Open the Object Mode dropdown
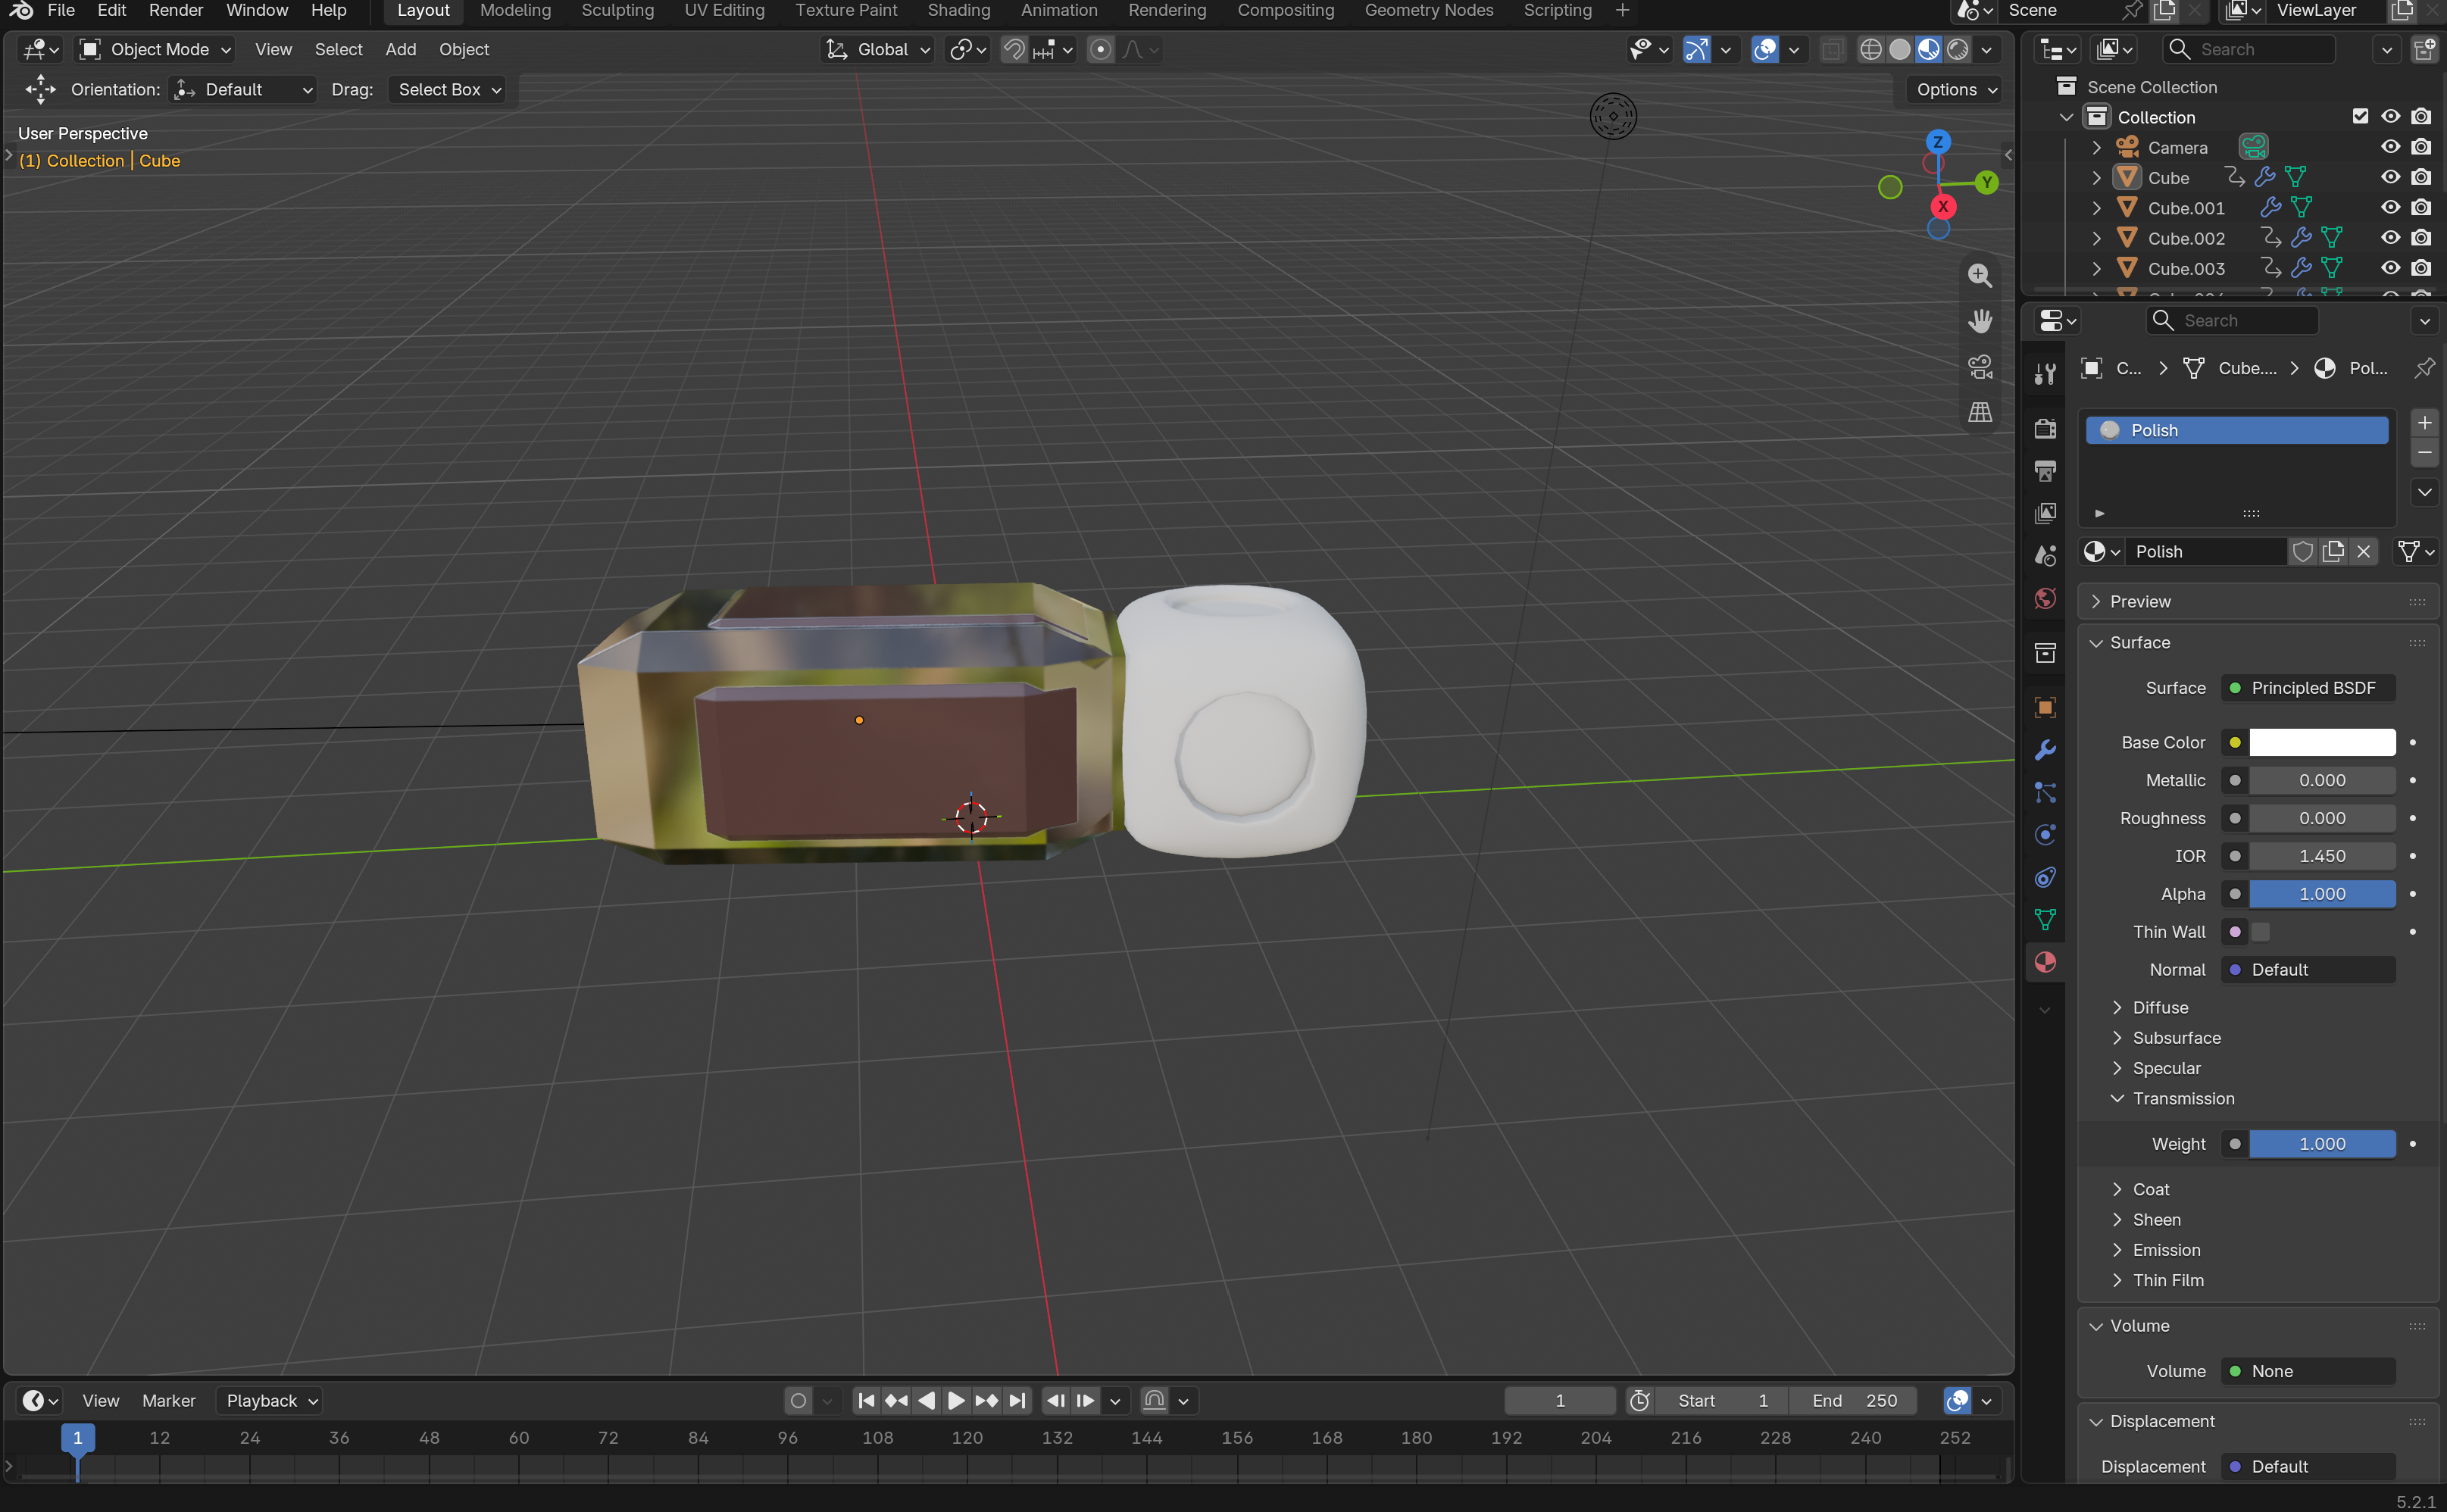The width and height of the screenshot is (2447, 1512). point(156,49)
